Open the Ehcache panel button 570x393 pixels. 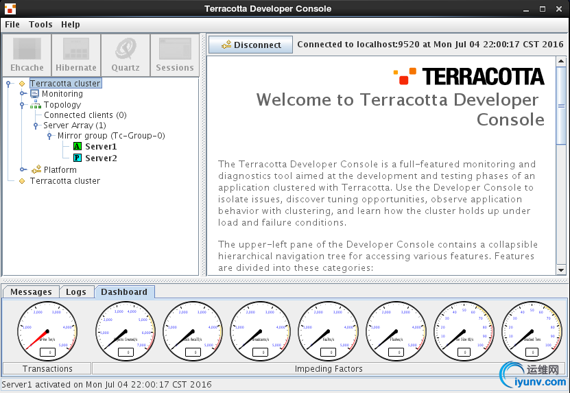tap(27, 56)
